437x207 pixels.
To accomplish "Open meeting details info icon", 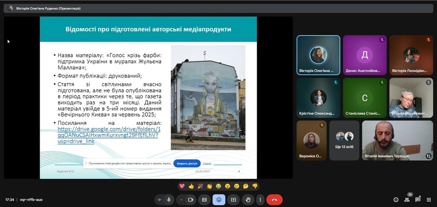I will coord(396,199).
